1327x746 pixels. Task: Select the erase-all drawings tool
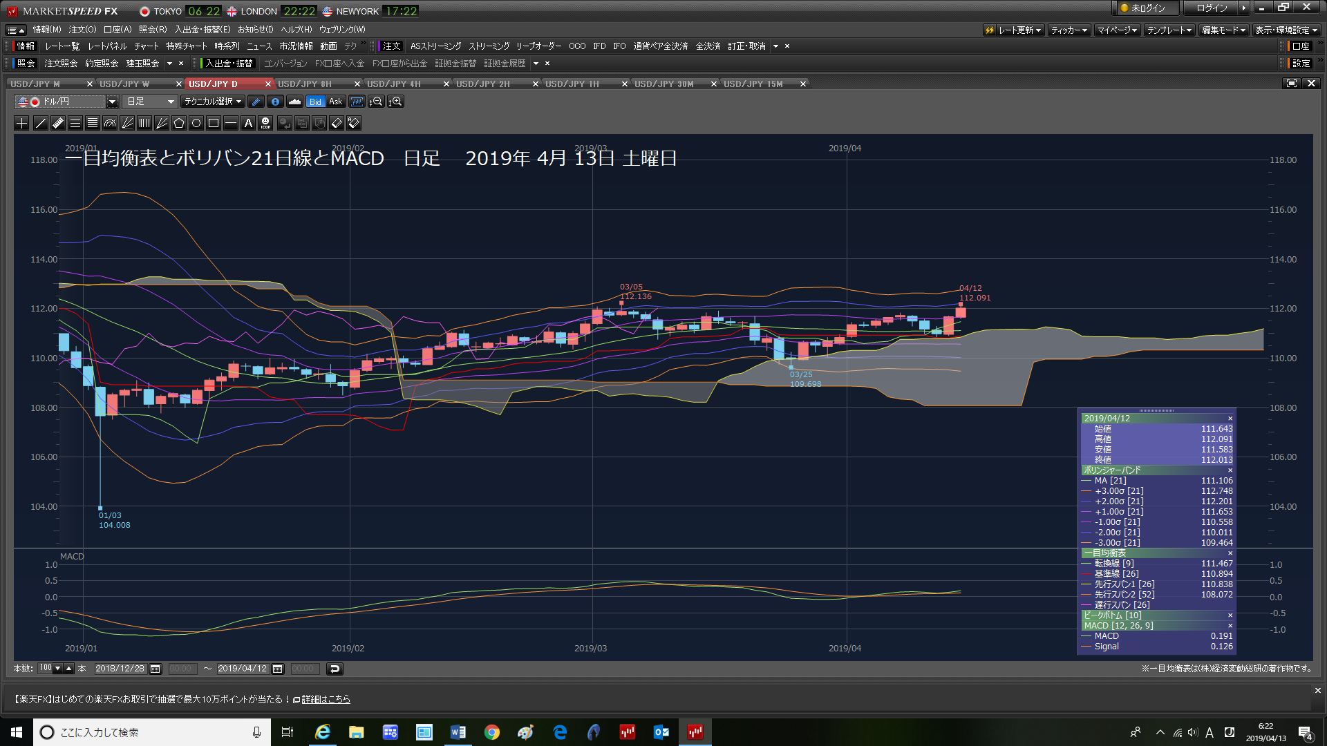point(354,123)
